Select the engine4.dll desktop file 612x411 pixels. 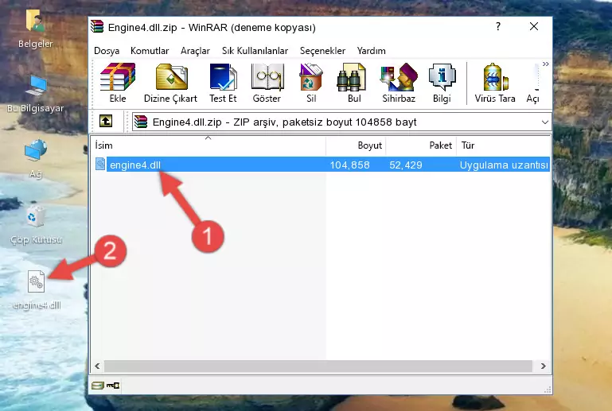(x=37, y=290)
